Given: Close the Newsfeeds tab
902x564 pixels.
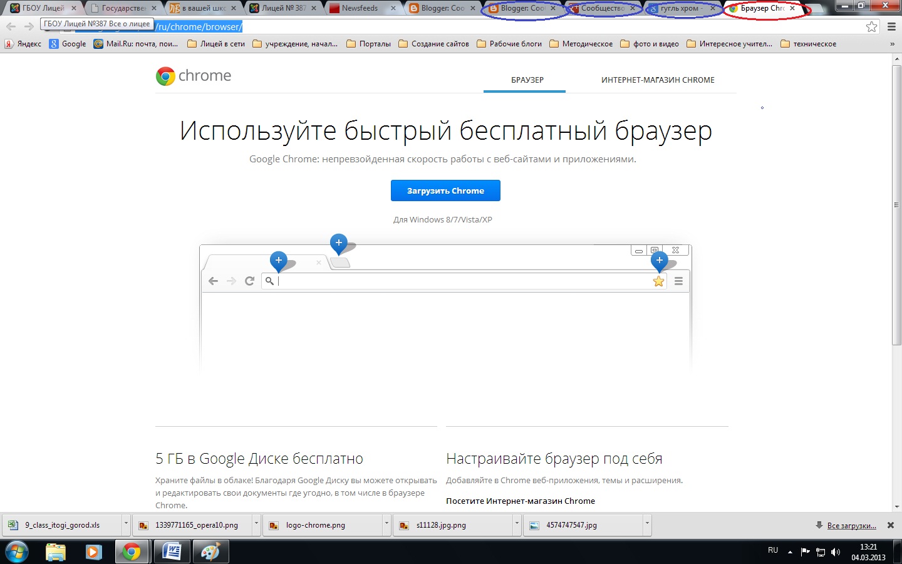Looking at the screenshot, I should tap(393, 9).
